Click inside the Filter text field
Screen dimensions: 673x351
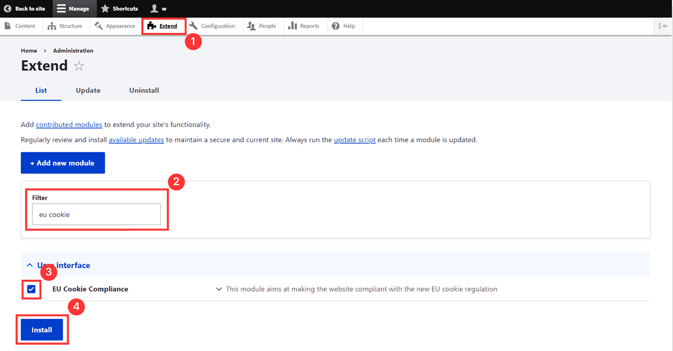point(95,214)
